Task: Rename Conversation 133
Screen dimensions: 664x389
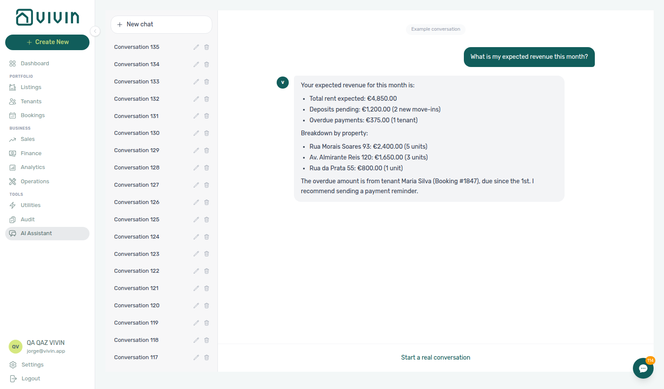Action: coord(196,82)
